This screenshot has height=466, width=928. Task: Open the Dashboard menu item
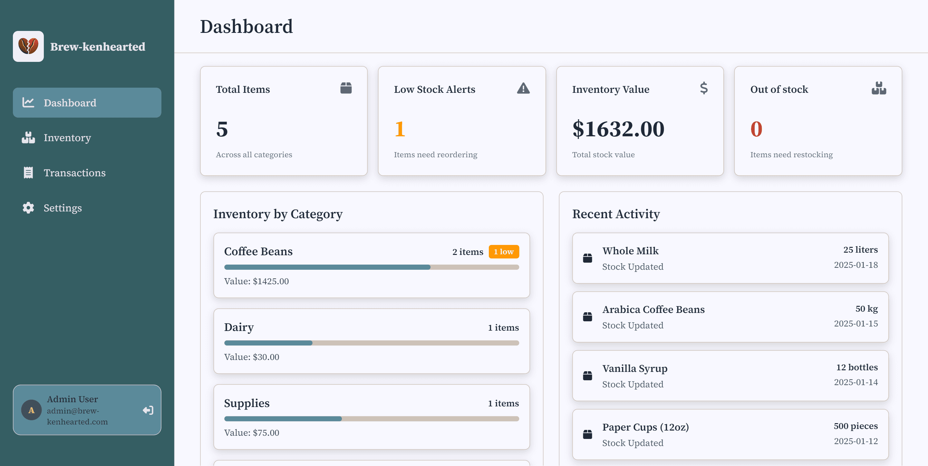pyautogui.click(x=87, y=102)
